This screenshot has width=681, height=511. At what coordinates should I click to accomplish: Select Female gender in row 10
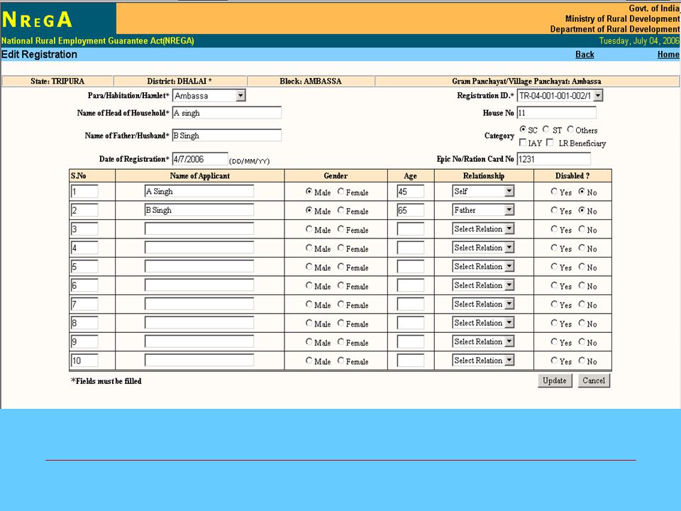pos(341,361)
